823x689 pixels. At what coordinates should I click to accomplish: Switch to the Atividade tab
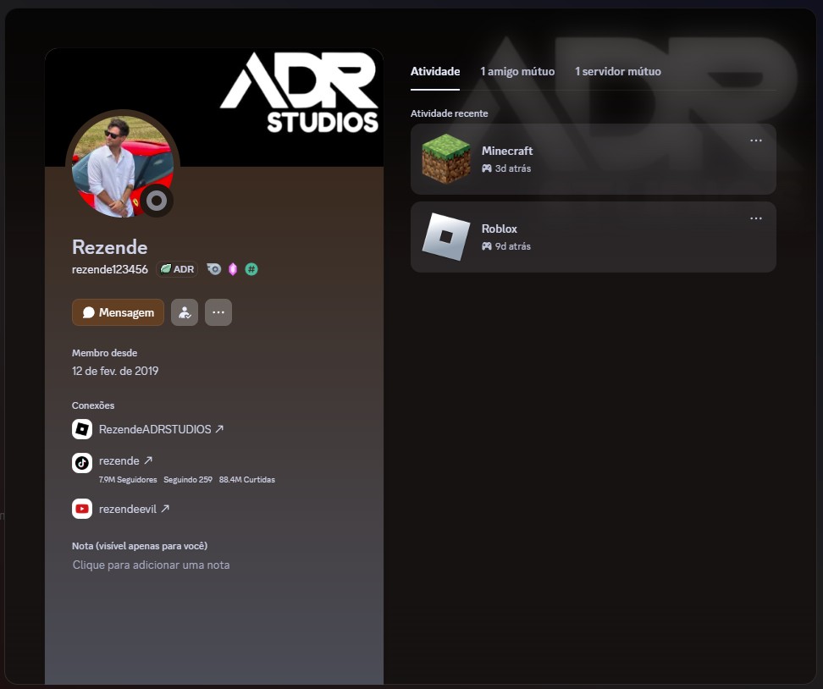tap(435, 72)
